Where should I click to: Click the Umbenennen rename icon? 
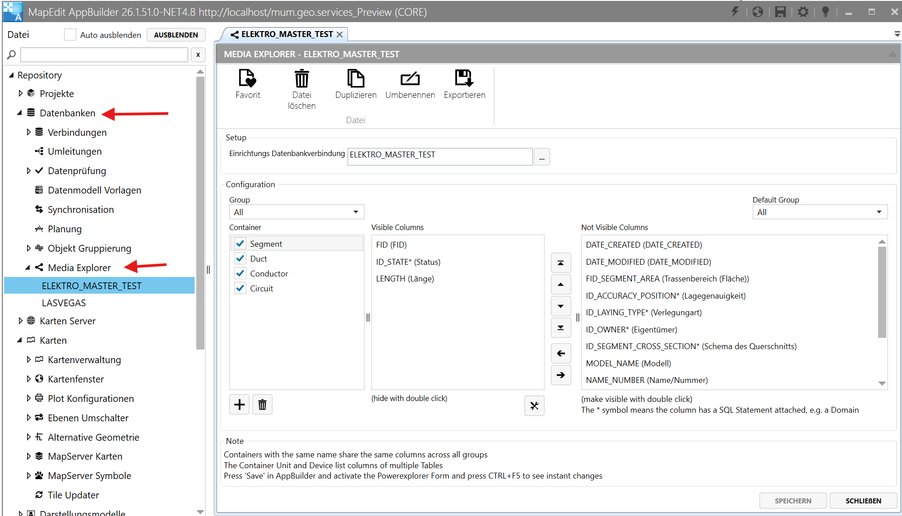click(410, 78)
